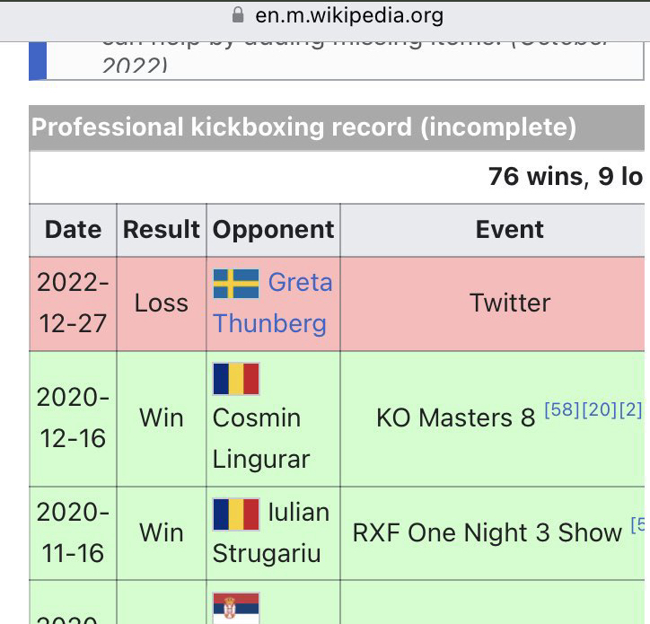Click the RXF One Night 3 Show event

pos(487,533)
